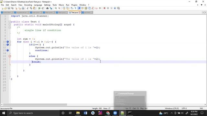The width and height of the screenshot is (207, 116).
Task: Toggle word wrap in the toolbar
Action: pyautogui.click(x=72, y=8)
